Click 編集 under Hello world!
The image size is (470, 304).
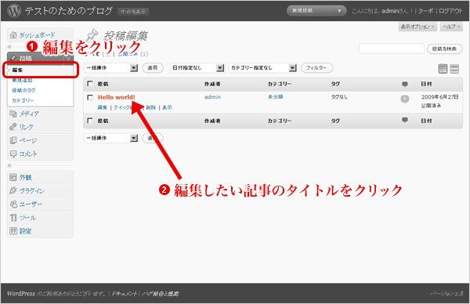103,107
